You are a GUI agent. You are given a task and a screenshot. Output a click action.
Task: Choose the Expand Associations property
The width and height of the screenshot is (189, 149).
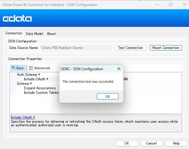coord(40,88)
